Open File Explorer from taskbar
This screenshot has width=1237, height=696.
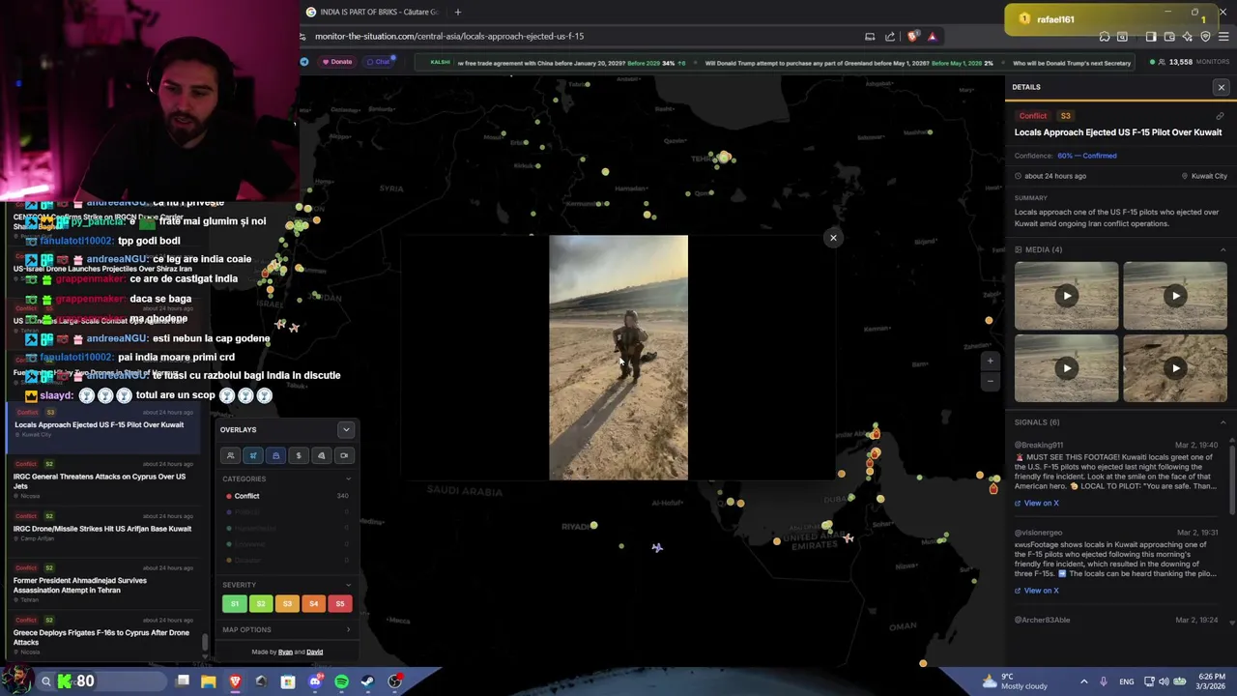click(x=209, y=681)
